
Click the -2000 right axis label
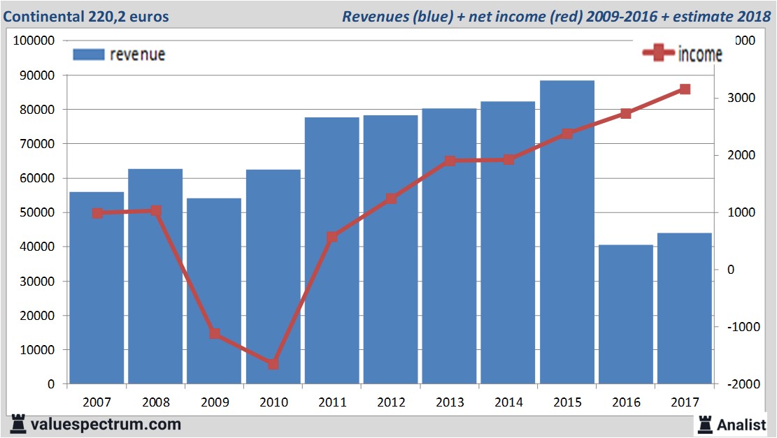coord(743,384)
